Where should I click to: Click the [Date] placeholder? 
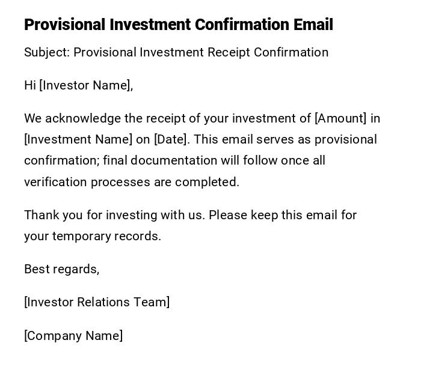pyautogui.click(x=171, y=139)
